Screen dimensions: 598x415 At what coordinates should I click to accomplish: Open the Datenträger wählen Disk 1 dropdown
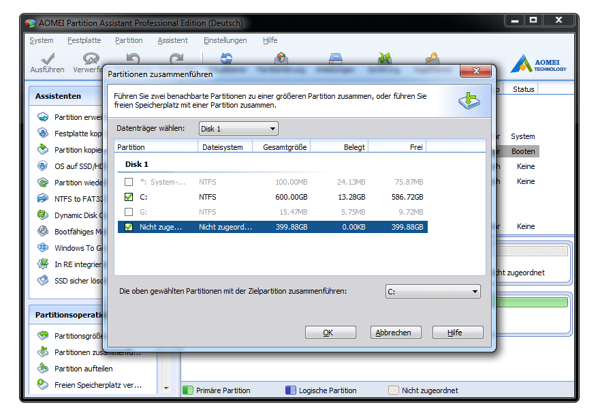238,129
